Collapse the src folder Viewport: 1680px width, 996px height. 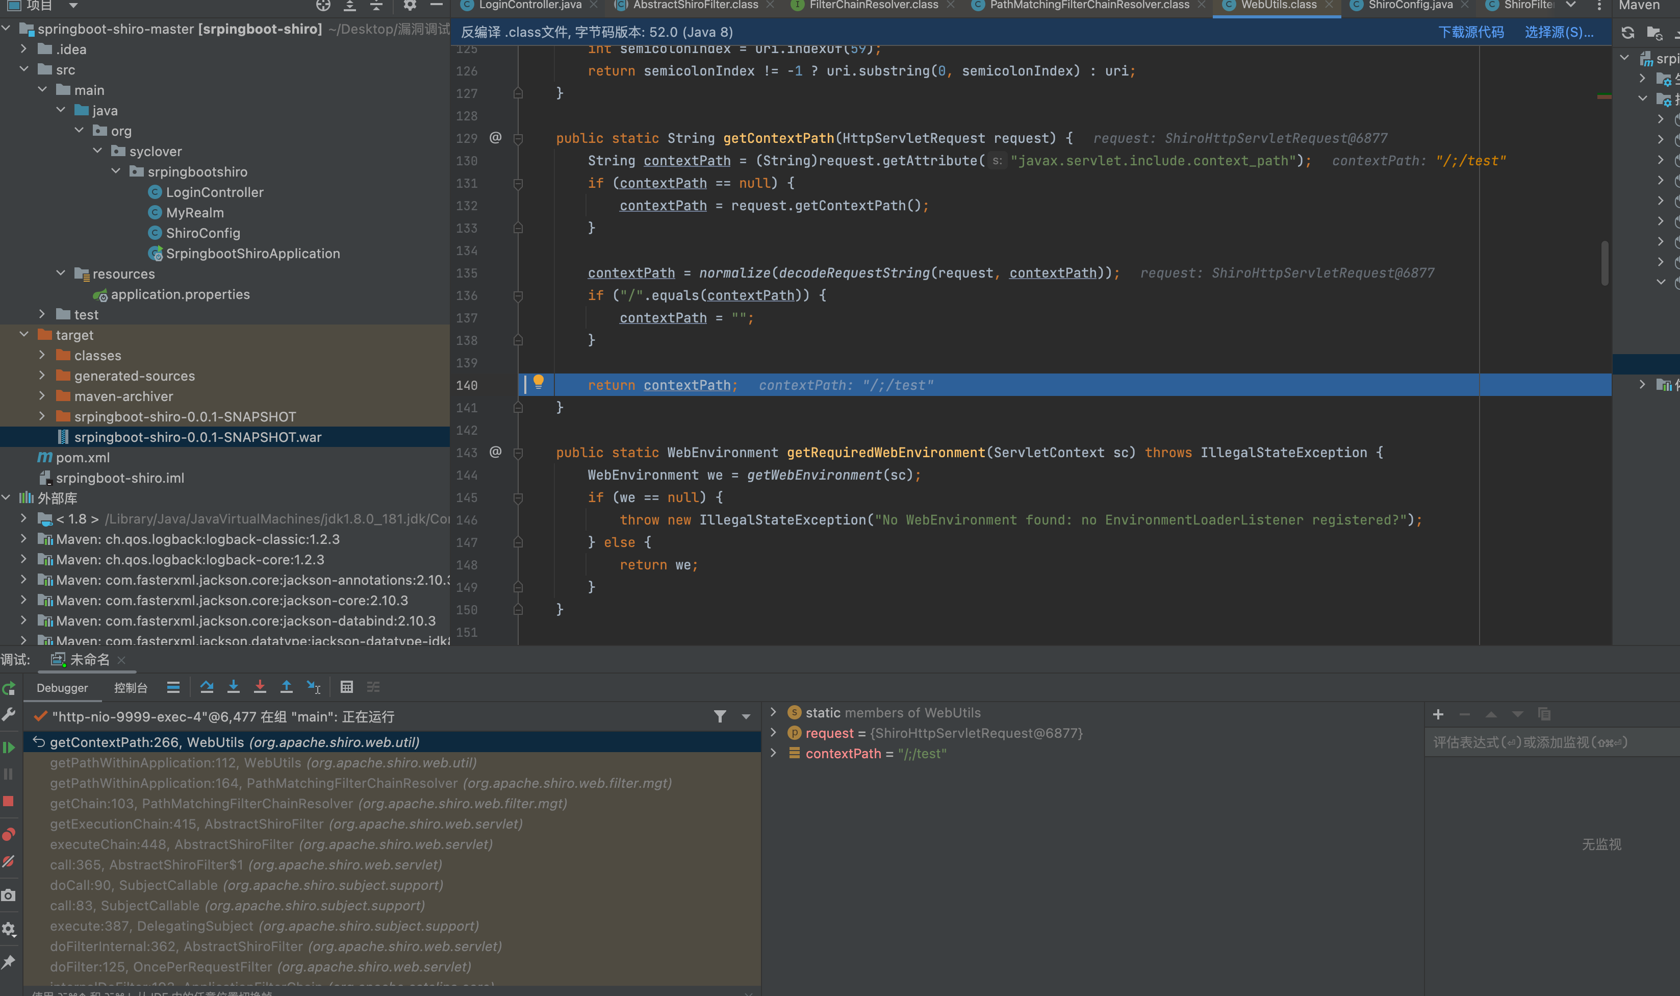point(24,69)
